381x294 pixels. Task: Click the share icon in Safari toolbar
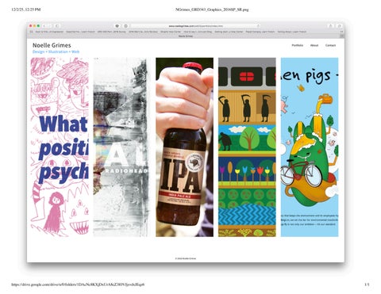pos(330,25)
